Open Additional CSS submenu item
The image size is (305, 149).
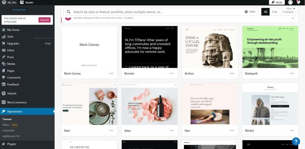pos(11,136)
